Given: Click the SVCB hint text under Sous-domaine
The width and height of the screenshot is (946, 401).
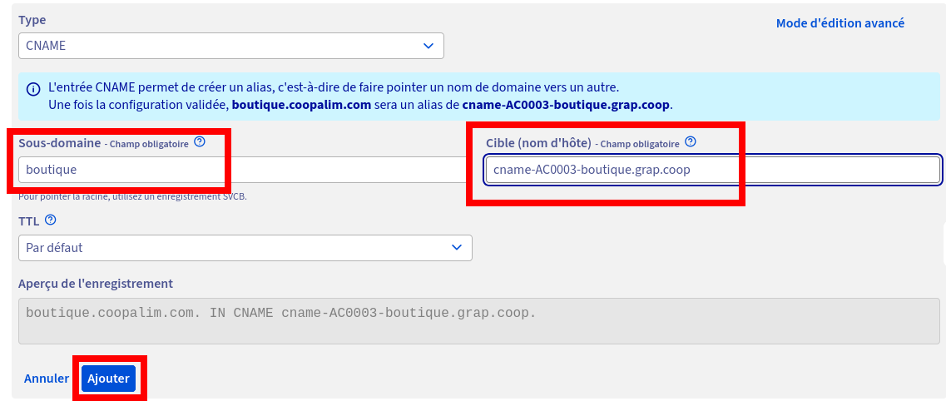Looking at the screenshot, I should pos(132,196).
